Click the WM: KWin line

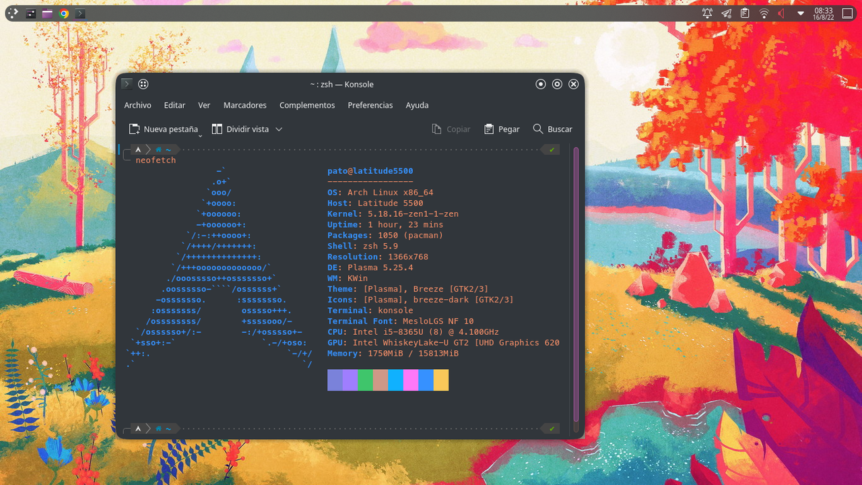tap(347, 279)
